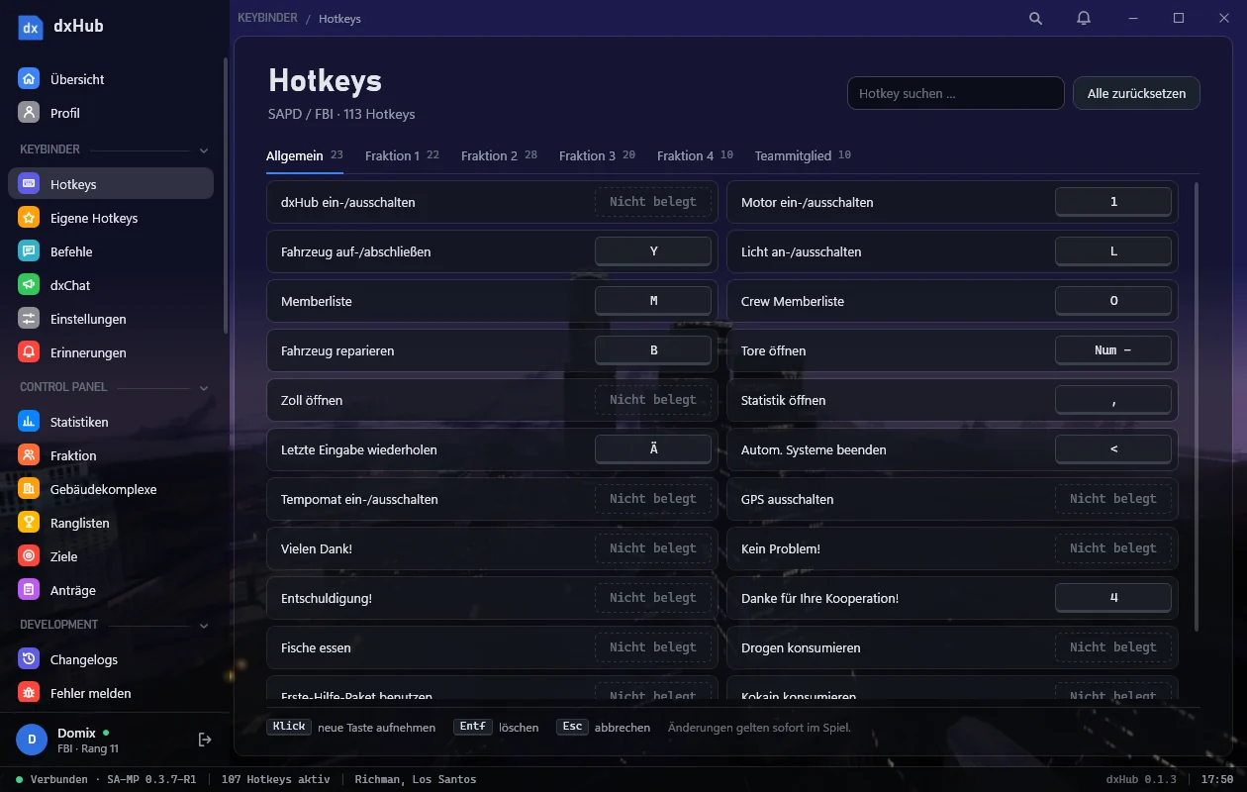Rebind Tore öffnen key Num -

(1113, 350)
